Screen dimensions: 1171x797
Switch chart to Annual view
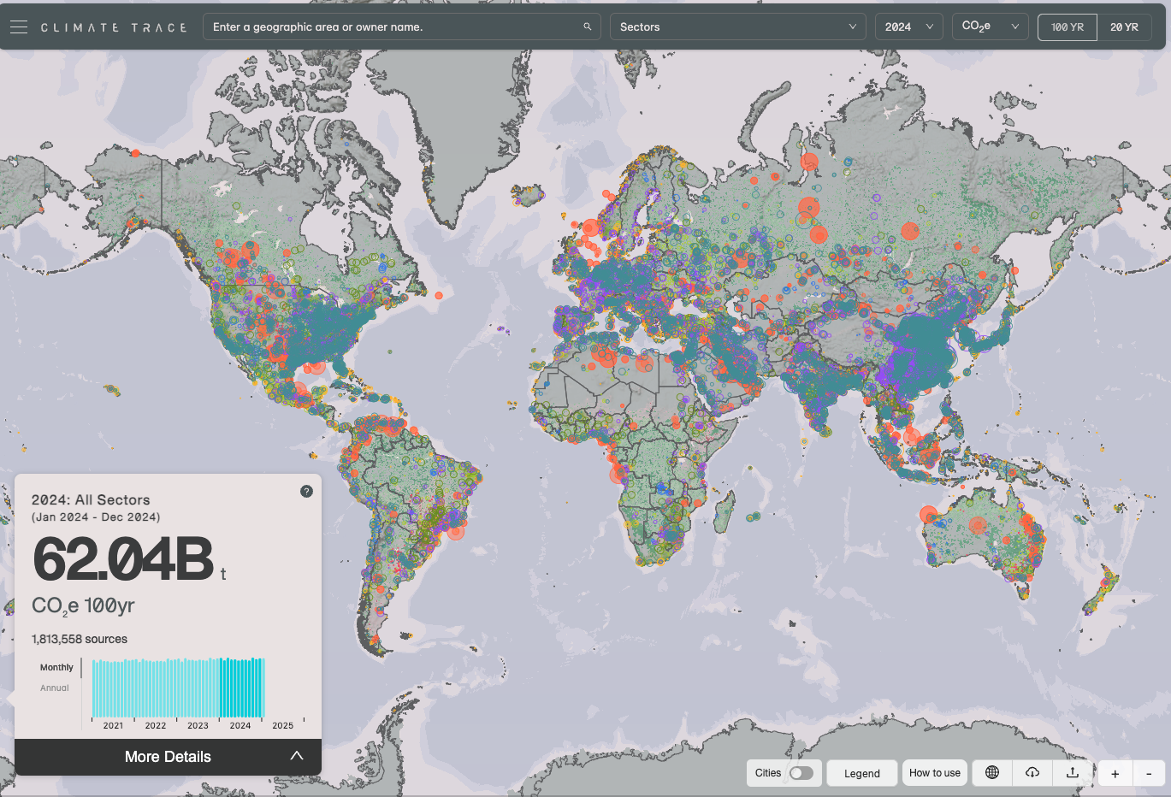pos(55,688)
